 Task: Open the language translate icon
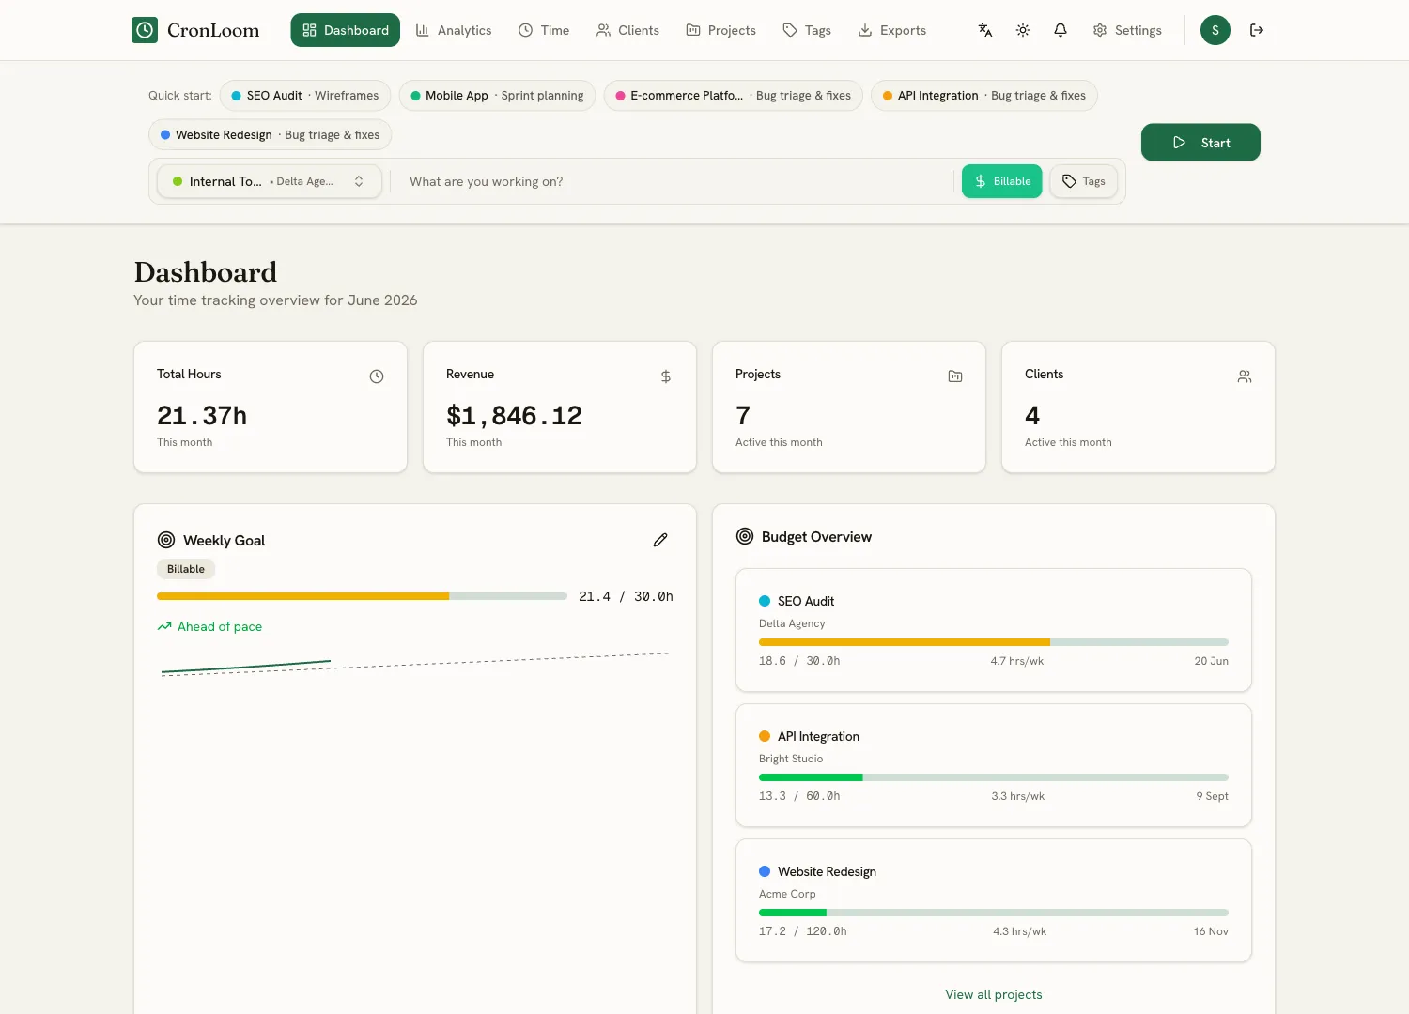985,30
